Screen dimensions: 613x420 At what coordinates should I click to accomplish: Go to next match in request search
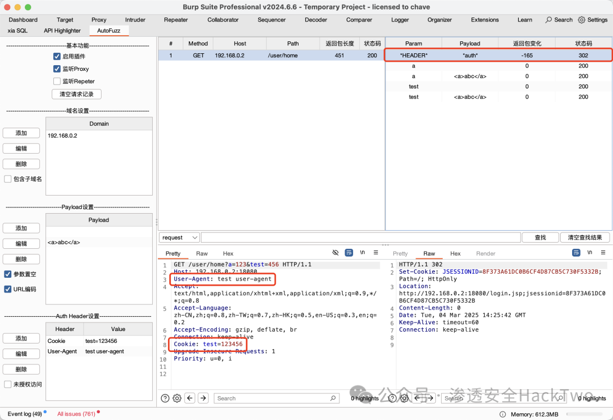pos(203,398)
